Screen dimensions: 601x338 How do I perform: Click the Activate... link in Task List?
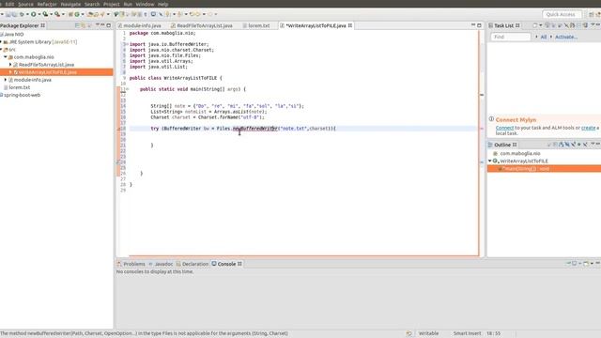point(566,37)
